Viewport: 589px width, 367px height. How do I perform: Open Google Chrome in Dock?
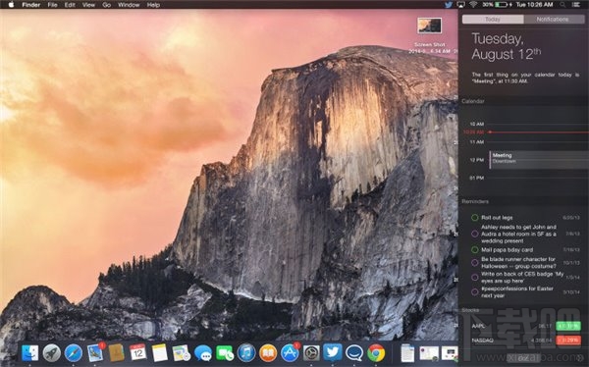click(376, 353)
